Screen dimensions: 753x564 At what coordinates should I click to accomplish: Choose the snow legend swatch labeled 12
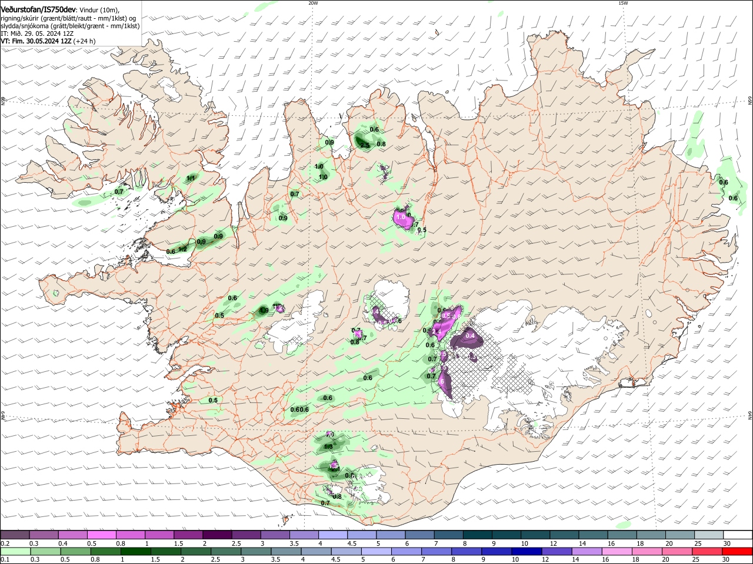565,535
